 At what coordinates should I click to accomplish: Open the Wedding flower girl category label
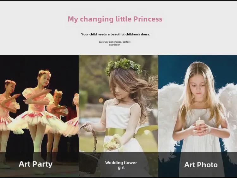121,165
